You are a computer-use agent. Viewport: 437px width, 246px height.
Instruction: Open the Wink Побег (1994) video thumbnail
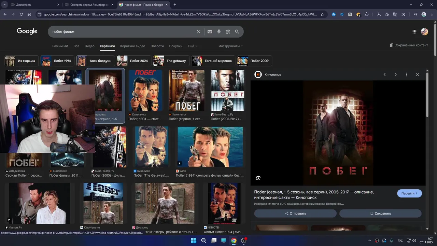210,147
